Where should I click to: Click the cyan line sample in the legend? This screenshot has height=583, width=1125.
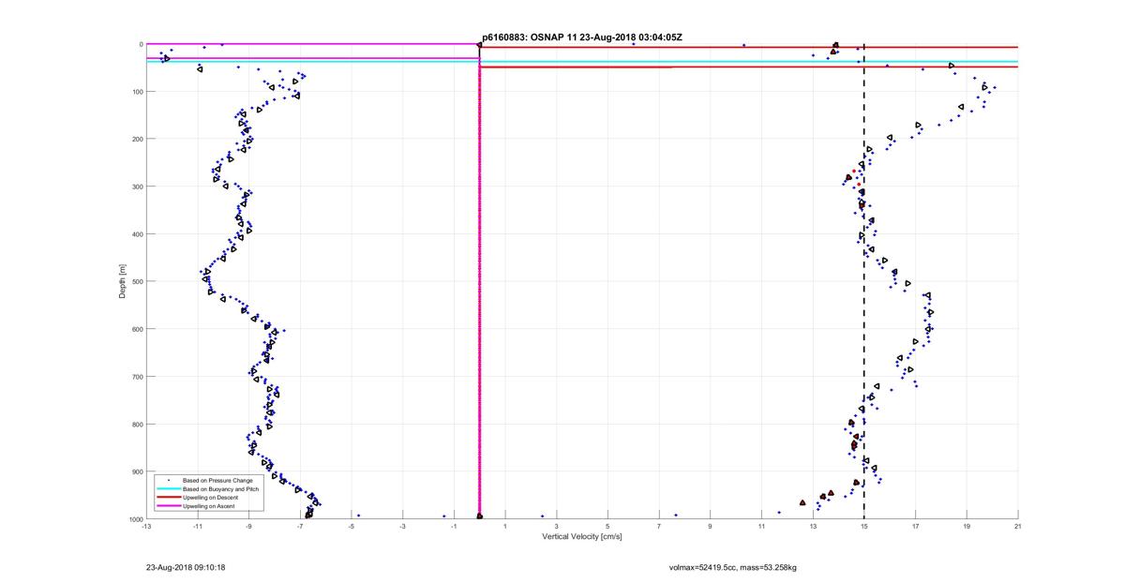coord(168,489)
